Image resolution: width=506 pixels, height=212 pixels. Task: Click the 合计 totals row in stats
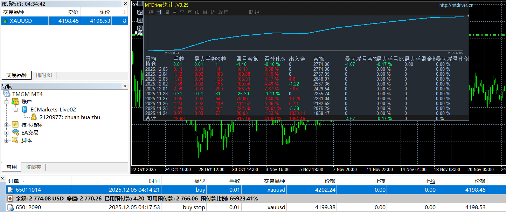pyautogui.click(x=306, y=118)
